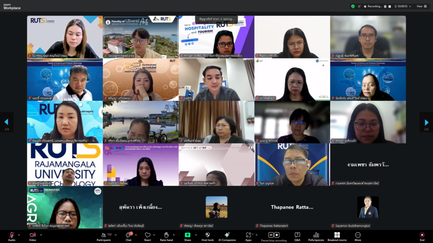The width and height of the screenshot is (433, 243).
Task: Click the React heart icon
Action: tap(148, 235)
